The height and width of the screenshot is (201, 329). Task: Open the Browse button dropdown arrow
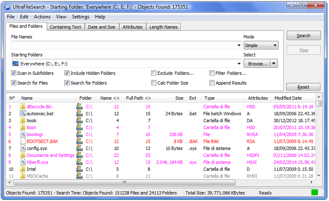274,64
